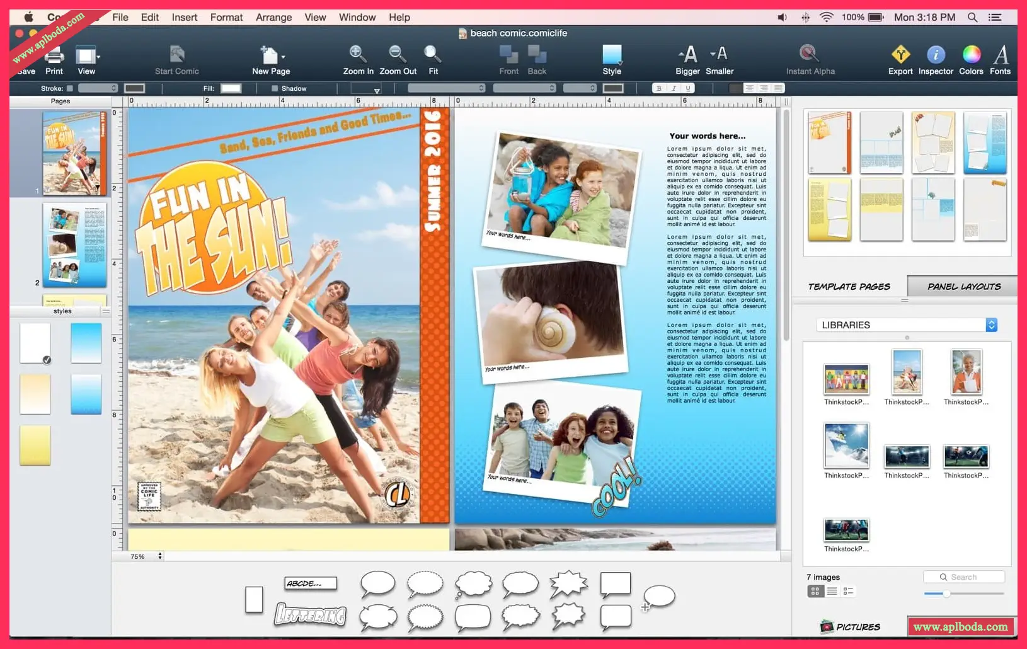Make text Bigger
Image resolution: width=1027 pixels, height=649 pixels.
pos(687,55)
